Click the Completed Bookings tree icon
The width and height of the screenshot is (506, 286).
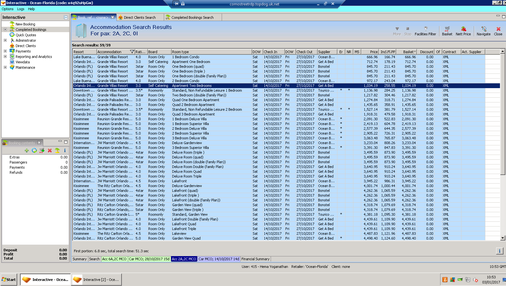12,29
